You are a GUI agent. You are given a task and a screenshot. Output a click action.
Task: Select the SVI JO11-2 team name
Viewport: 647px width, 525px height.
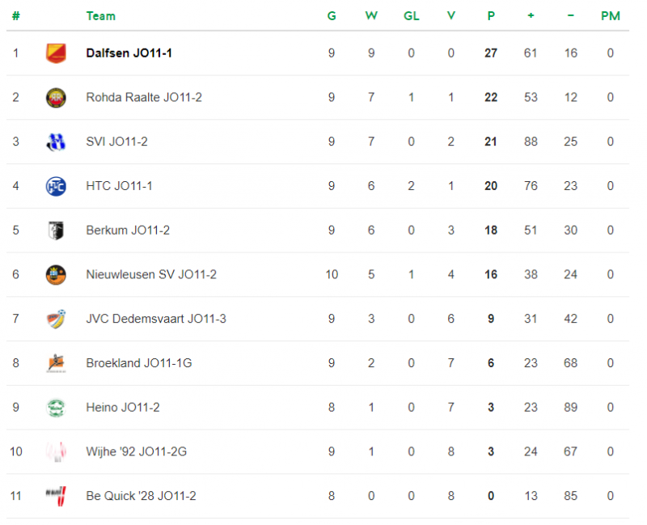pyautogui.click(x=116, y=142)
